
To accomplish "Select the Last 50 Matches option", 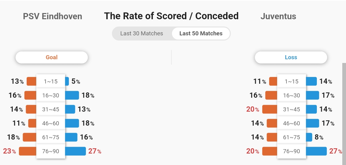I will pos(201,33).
